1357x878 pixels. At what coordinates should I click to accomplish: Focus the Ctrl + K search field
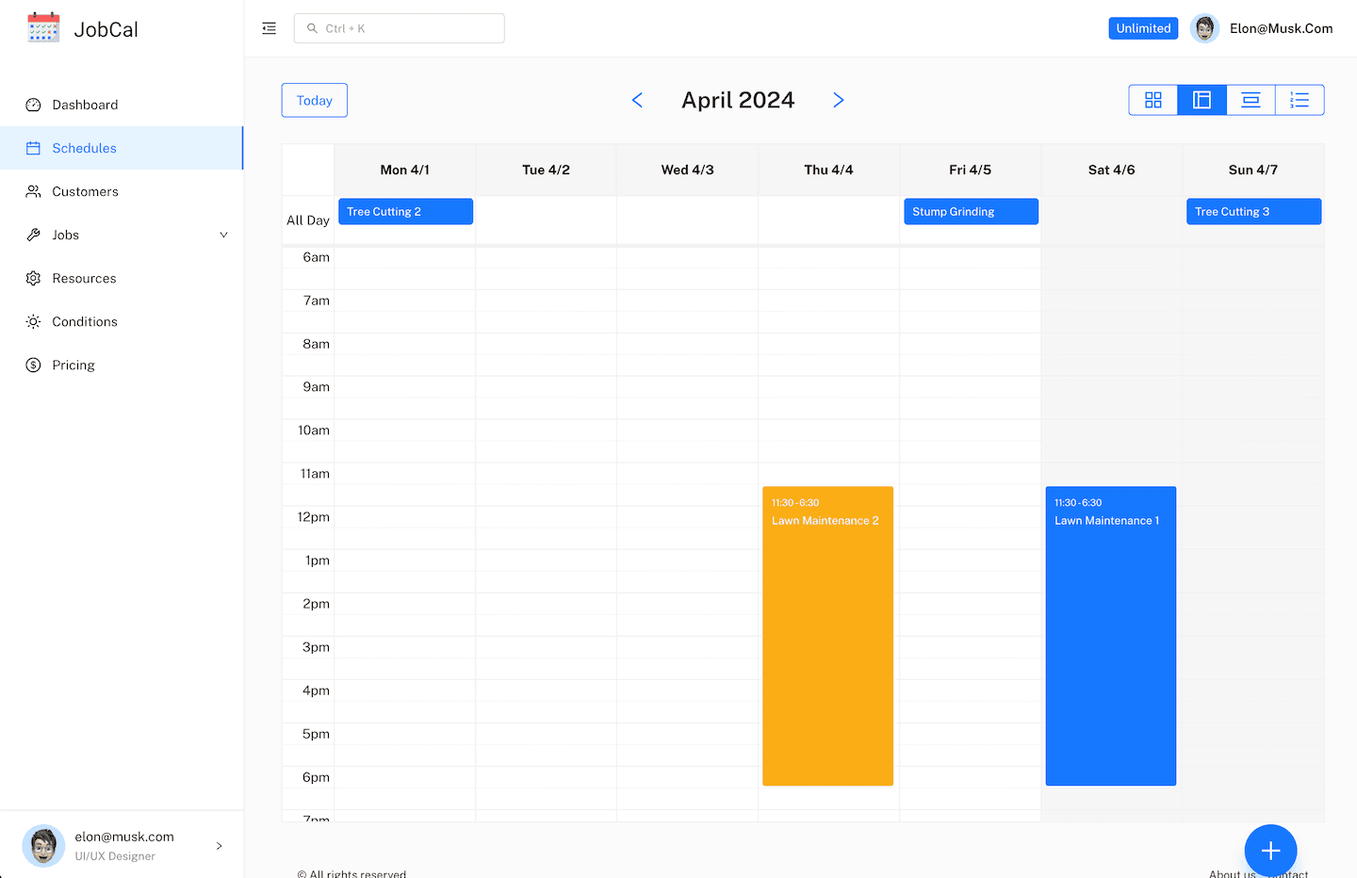(x=400, y=28)
